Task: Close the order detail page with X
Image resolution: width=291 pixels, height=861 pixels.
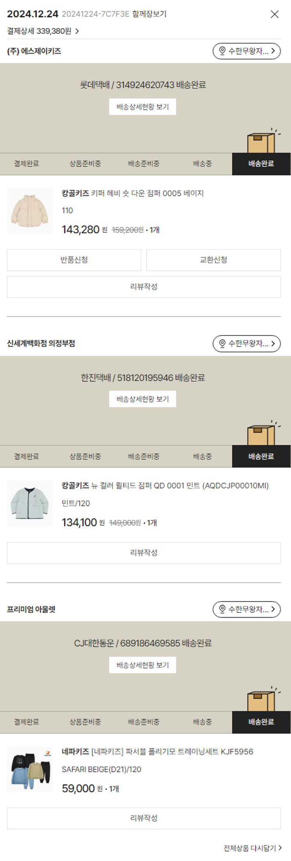Action: coord(274,14)
